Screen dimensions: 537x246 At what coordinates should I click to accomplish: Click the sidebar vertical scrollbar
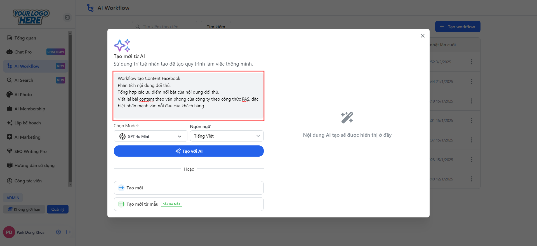[x=70, y=109]
